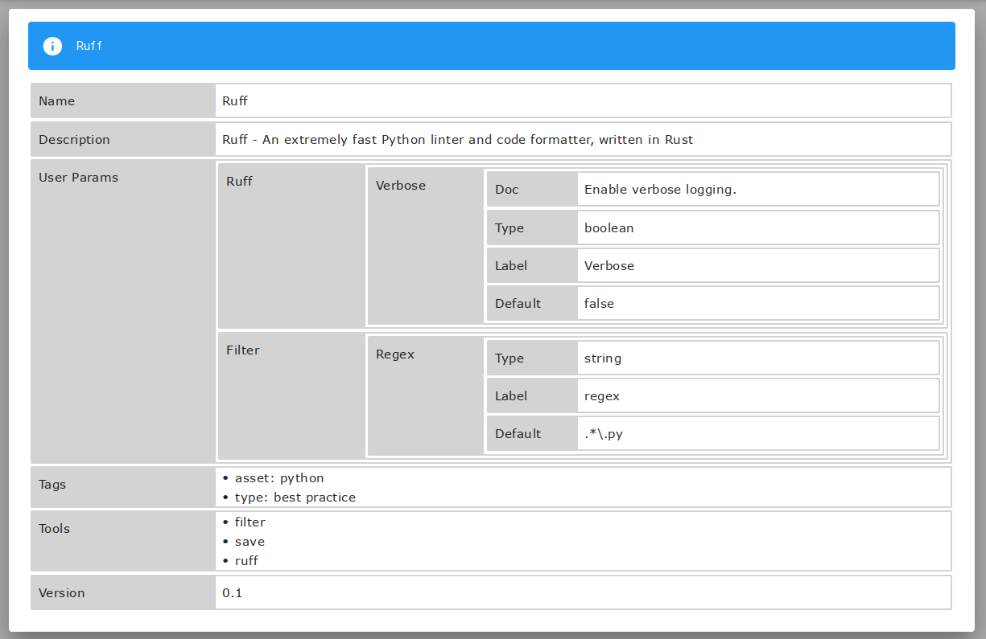Select the Ruff group under User Params
The width and height of the screenshot is (986, 639).
tap(291, 246)
